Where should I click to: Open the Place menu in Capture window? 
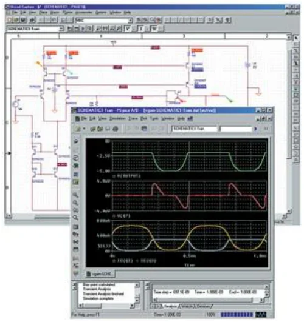43,12
